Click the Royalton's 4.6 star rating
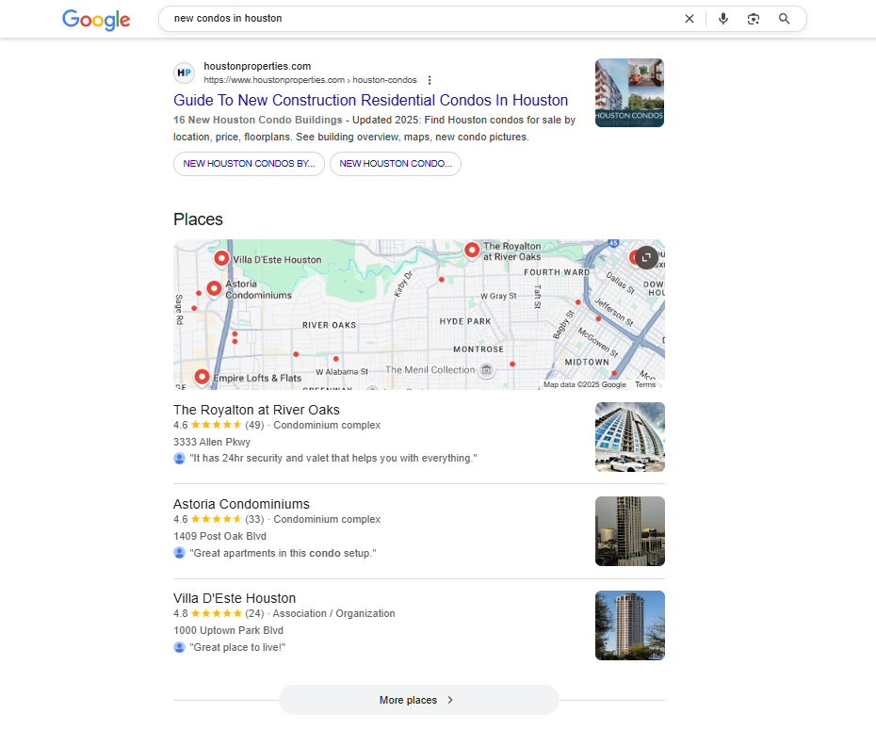The height and width of the screenshot is (730, 876). tap(216, 425)
